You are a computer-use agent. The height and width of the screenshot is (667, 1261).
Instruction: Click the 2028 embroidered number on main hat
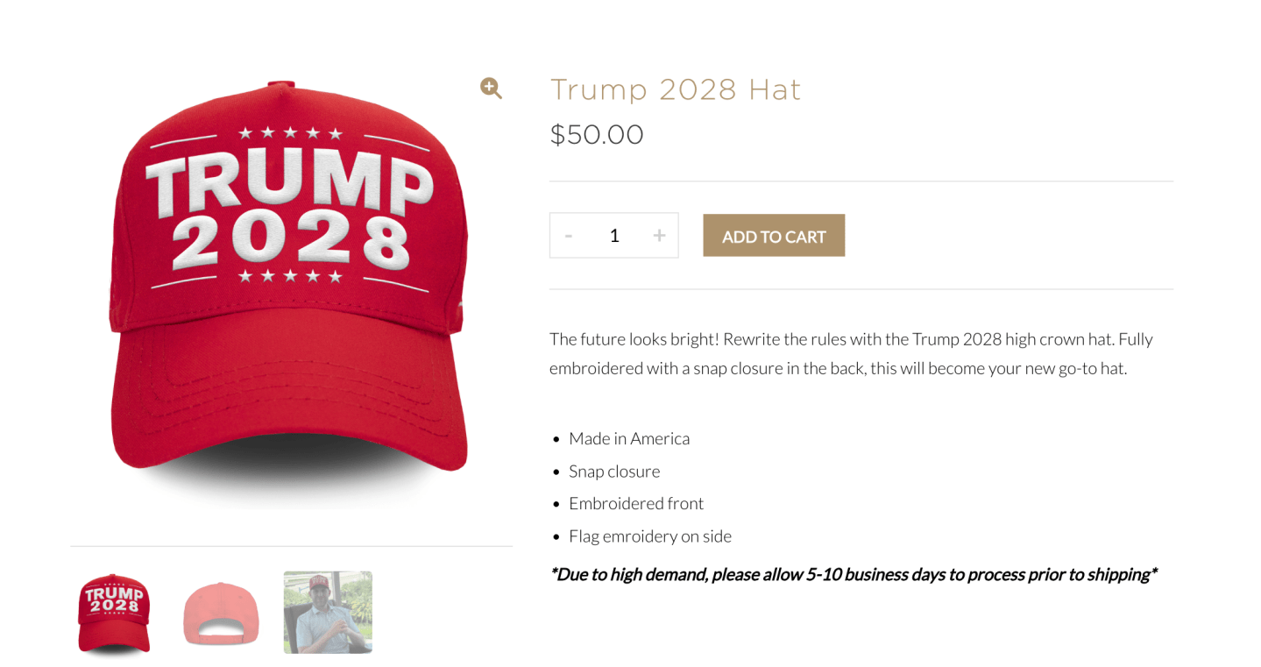click(x=291, y=240)
